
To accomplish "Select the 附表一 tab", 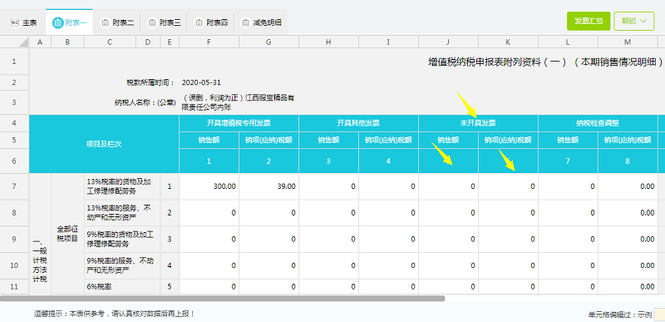I will [x=69, y=22].
